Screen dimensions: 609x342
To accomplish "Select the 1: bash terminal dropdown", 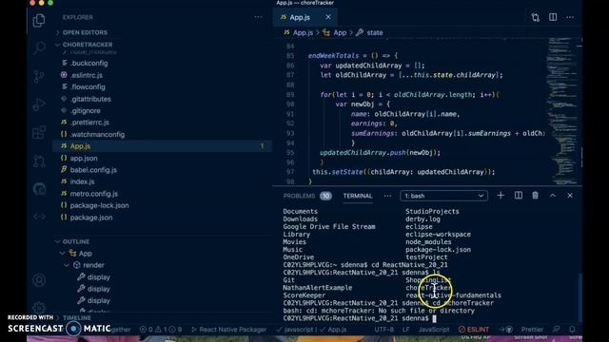I will tap(444, 196).
